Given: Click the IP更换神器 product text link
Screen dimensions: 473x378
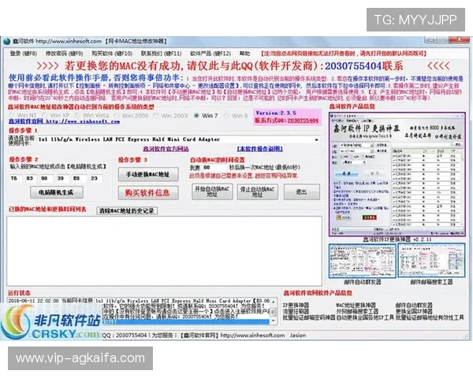Looking at the screenshot, I should (296, 305).
